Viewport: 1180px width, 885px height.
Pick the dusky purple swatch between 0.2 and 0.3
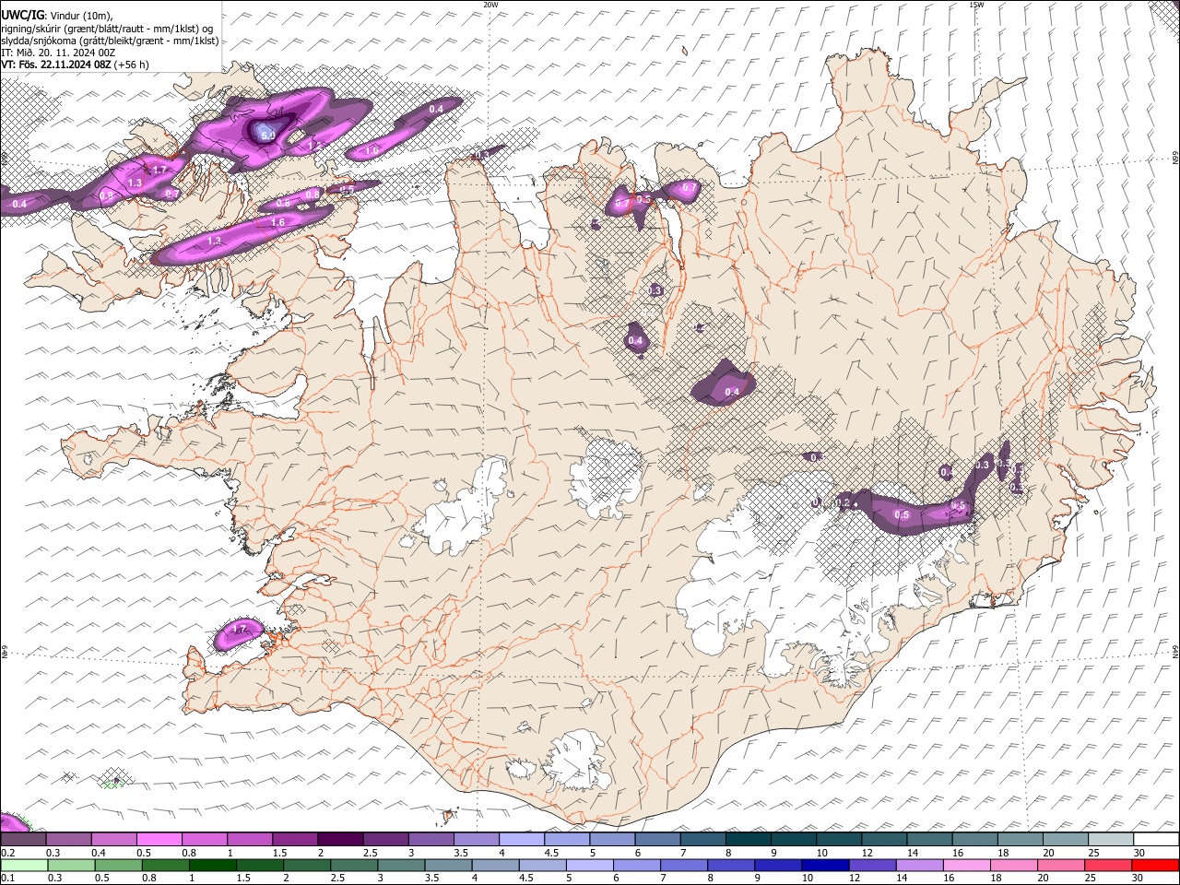pyautogui.click(x=23, y=839)
